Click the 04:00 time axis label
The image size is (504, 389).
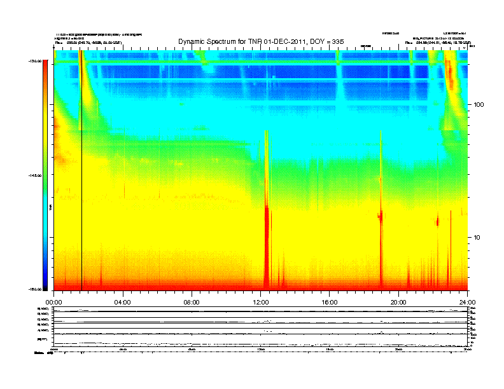[x=123, y=303]
